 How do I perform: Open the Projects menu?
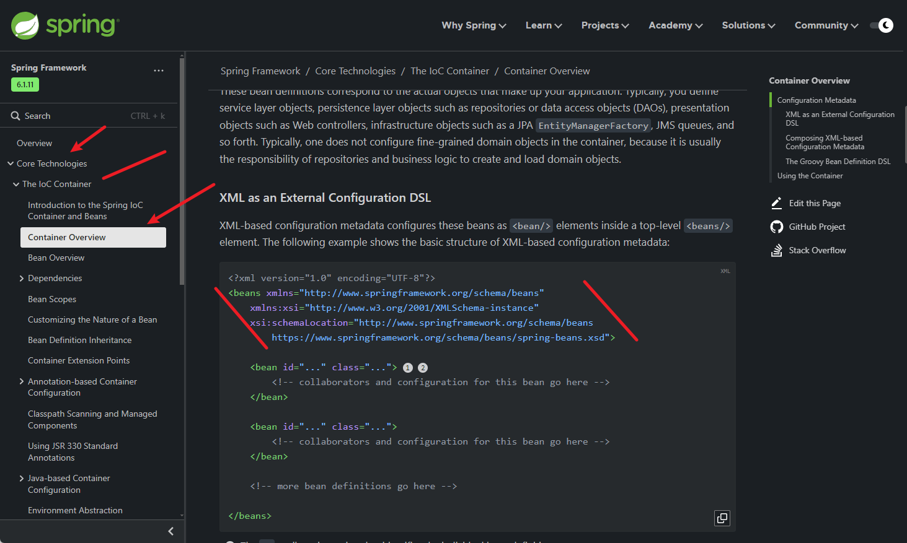point(605,25)
